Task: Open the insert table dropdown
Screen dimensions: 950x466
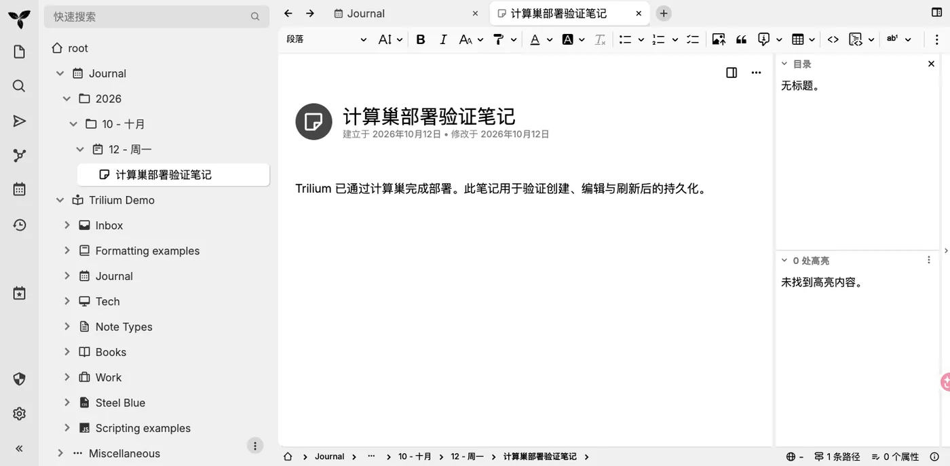Action: 803,39
